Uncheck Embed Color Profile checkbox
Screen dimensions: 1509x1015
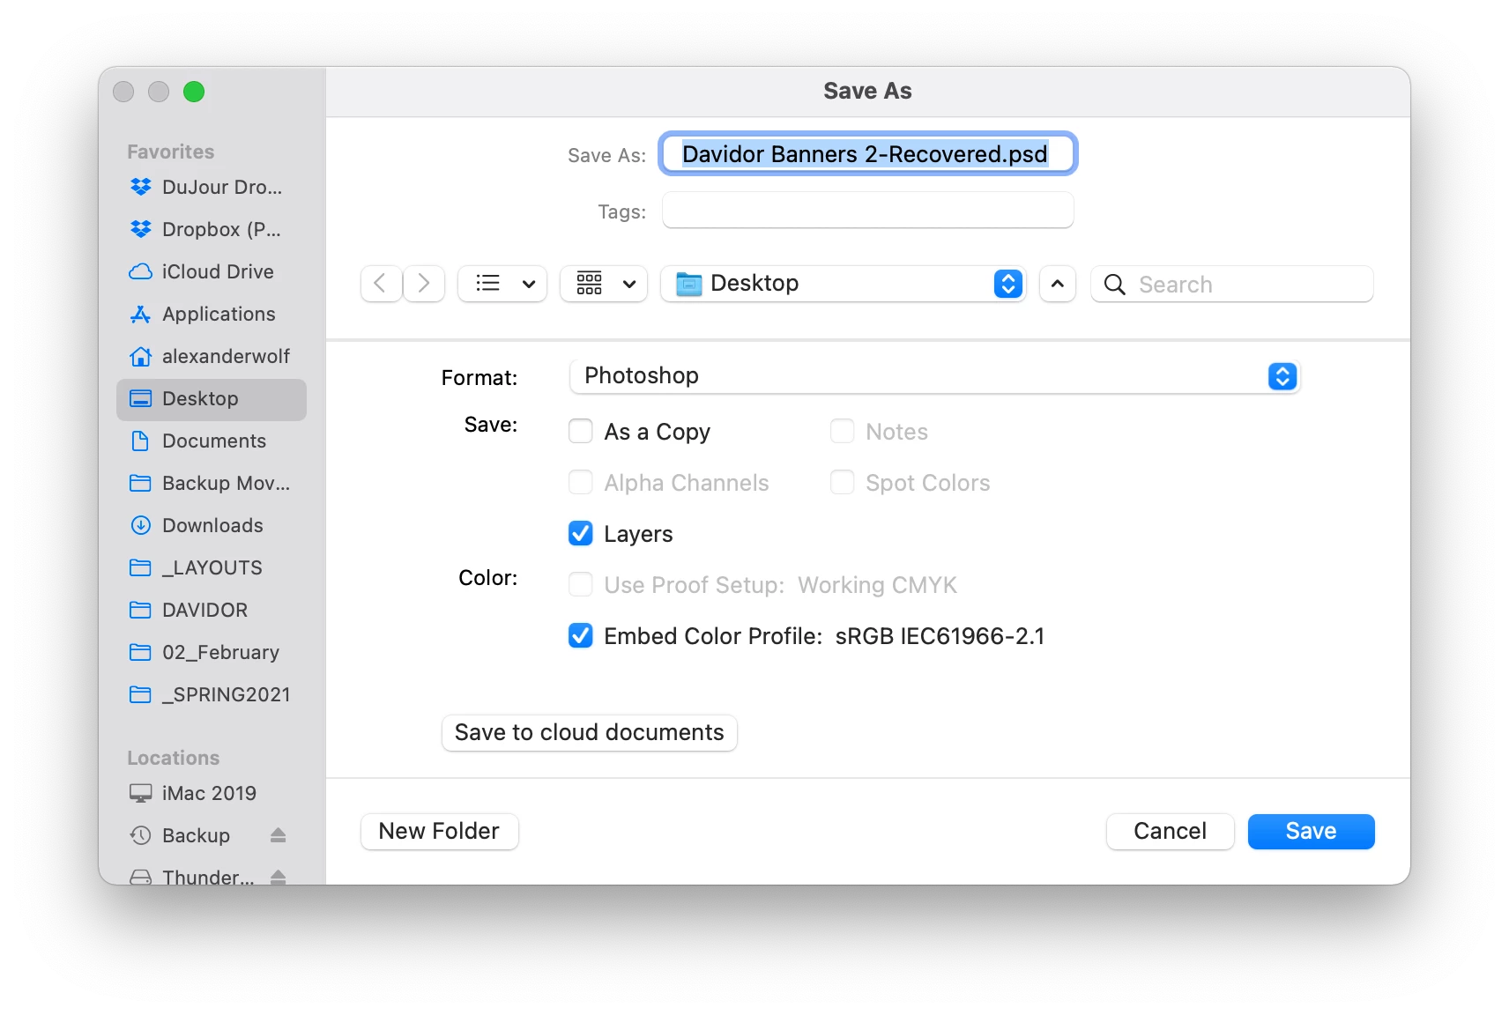tap(581, 635)
